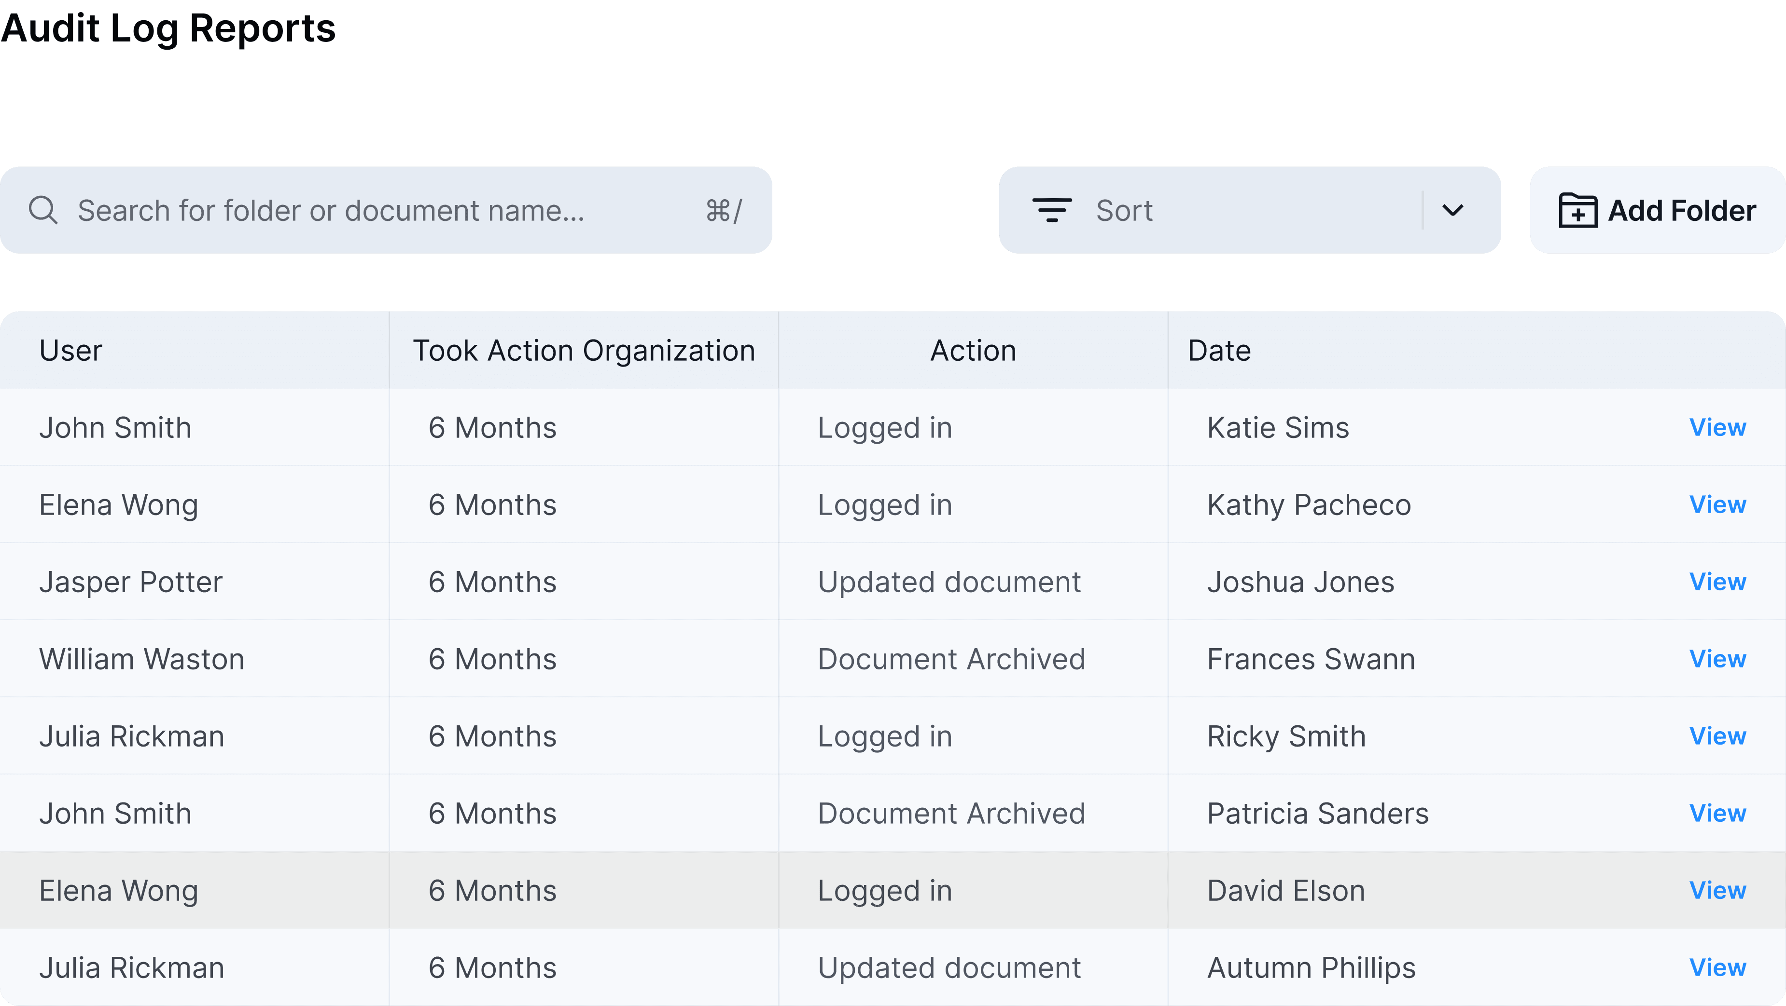
Task: View the Ricky Smith log entry
Action: pyautogui.click(x=1716, y=736)
